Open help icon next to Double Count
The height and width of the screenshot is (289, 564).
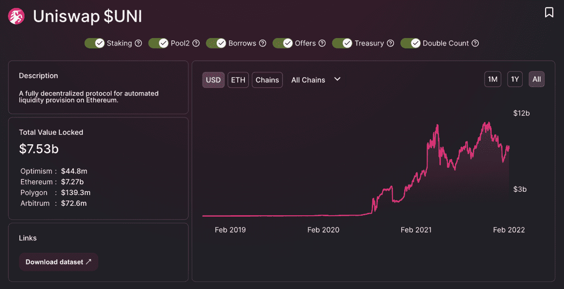tap(475, 43)
